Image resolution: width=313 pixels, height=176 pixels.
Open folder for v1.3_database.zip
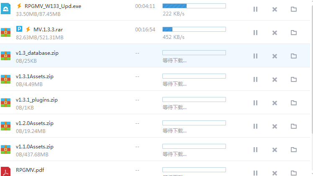click(x=294, y=56)
